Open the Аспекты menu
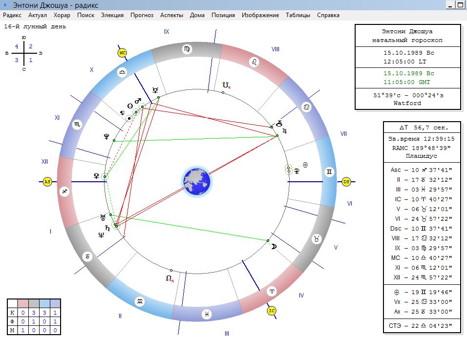Viewport: 467px width, 341px height. (171, 15)
